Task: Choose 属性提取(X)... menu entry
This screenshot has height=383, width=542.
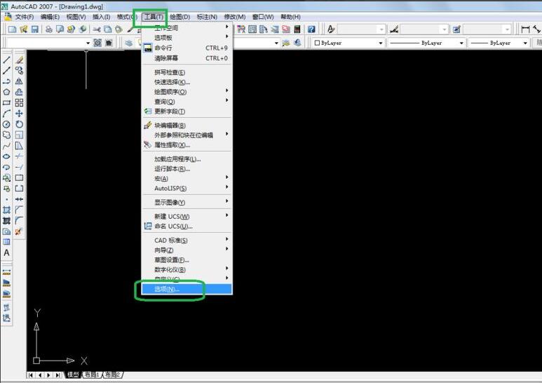Action: (x=187, y=145)
